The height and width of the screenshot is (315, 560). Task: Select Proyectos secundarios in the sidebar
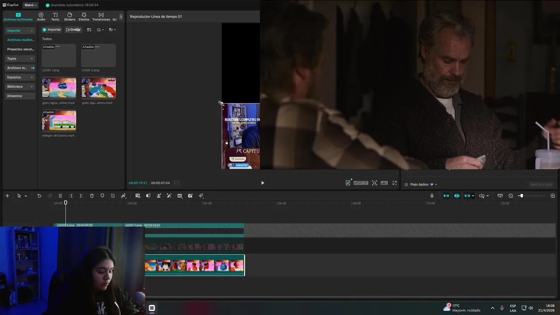(20, 49)
